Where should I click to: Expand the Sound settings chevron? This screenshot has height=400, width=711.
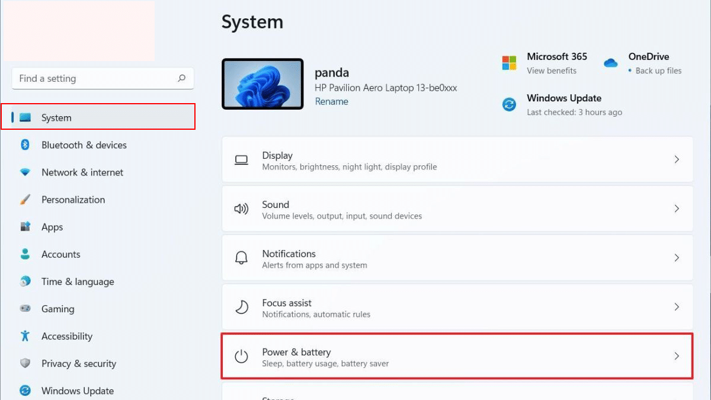677,209
